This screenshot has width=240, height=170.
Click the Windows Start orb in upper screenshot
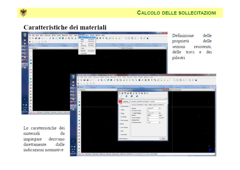[25, 35]
